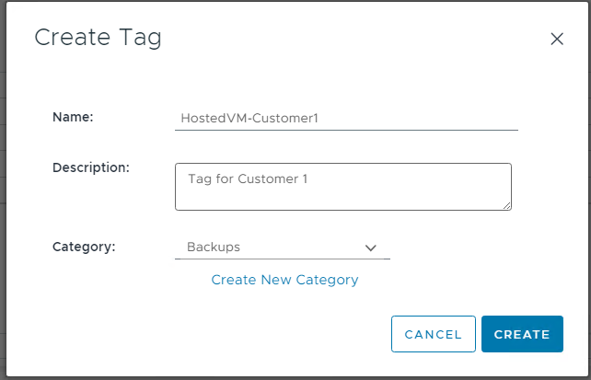Click the 'Tag for Customer 1' text
Image resolution: width=591 pixels, height=380 pixels.
247,178
